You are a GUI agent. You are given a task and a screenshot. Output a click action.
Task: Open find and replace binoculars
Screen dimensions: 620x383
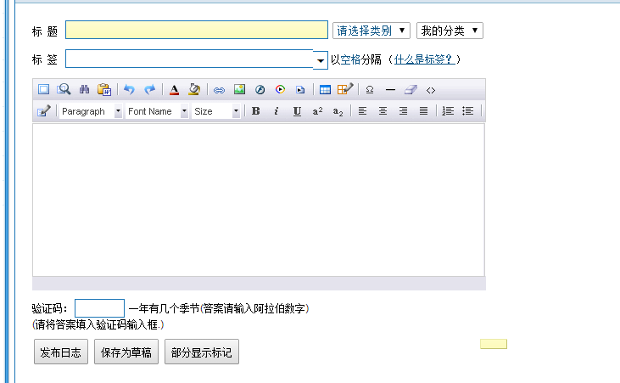click(x=84, y=89)
